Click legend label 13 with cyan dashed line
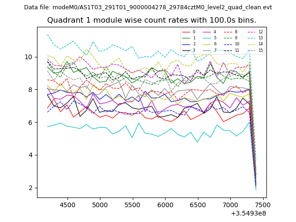The image size is (296, 222). tap(260, 38)
